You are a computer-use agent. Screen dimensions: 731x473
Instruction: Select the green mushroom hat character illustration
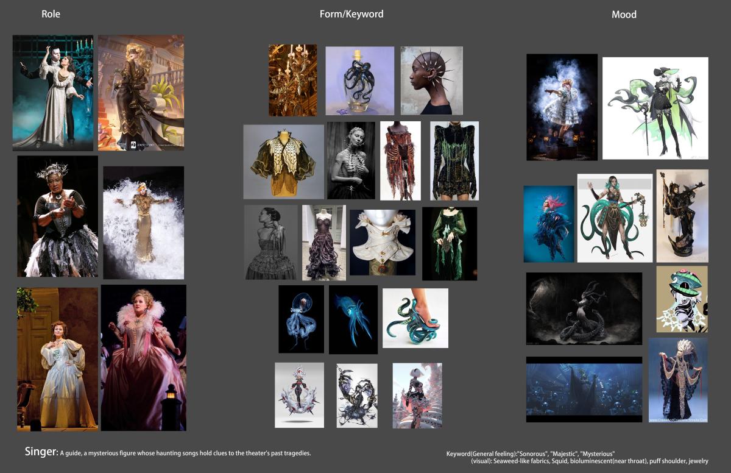pos(682,299)
